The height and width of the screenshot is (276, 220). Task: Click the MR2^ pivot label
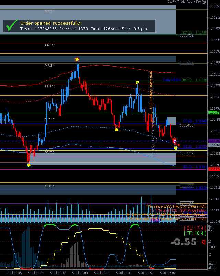(x=50, y=66)
